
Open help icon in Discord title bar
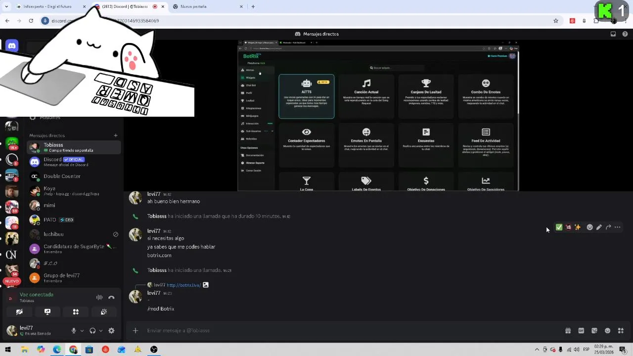click(625, 34)
